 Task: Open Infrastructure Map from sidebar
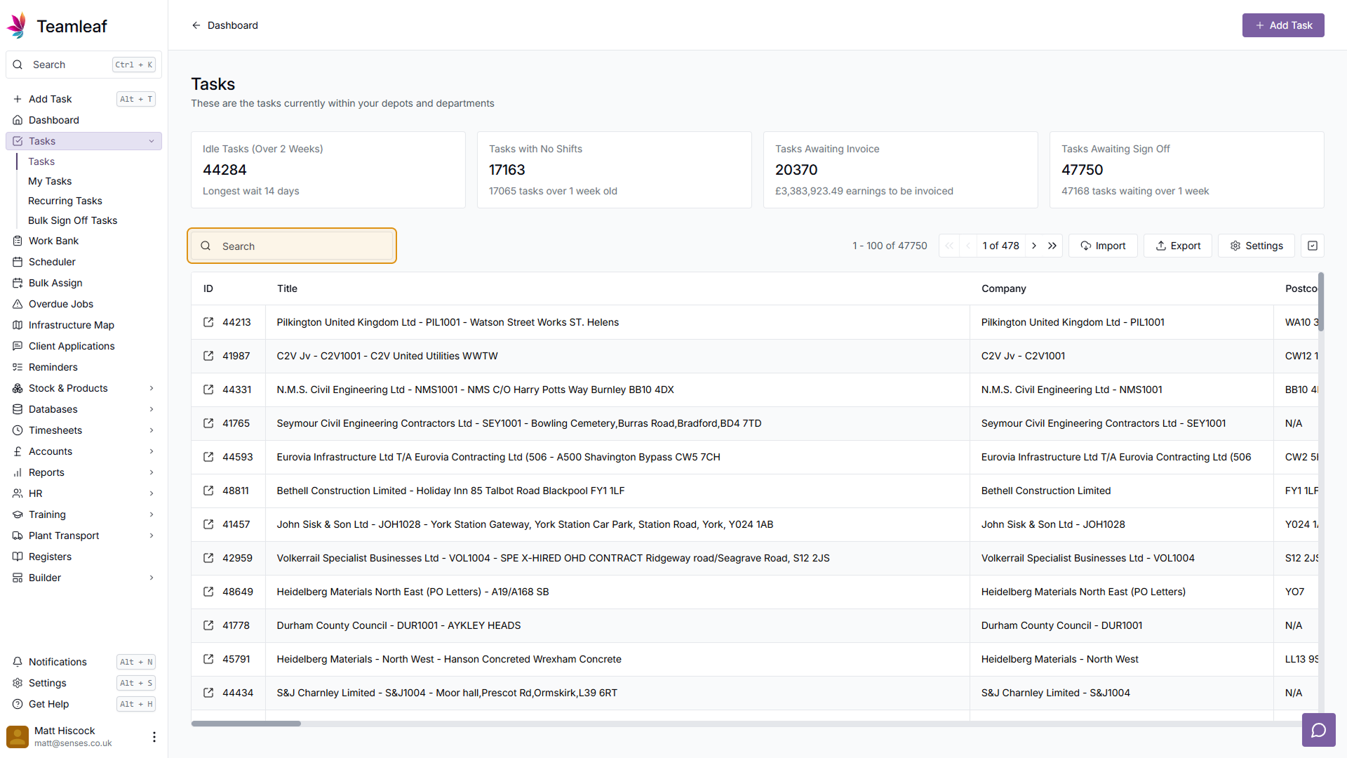83,325
